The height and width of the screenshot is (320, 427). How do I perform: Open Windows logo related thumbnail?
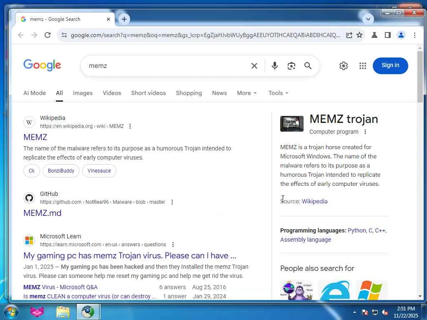click(372, 290)
